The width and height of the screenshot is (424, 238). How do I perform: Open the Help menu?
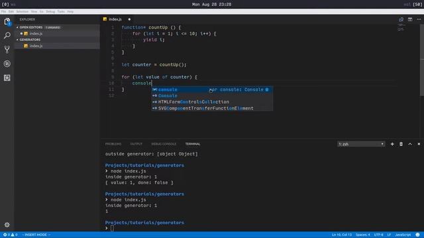(70, 12)
